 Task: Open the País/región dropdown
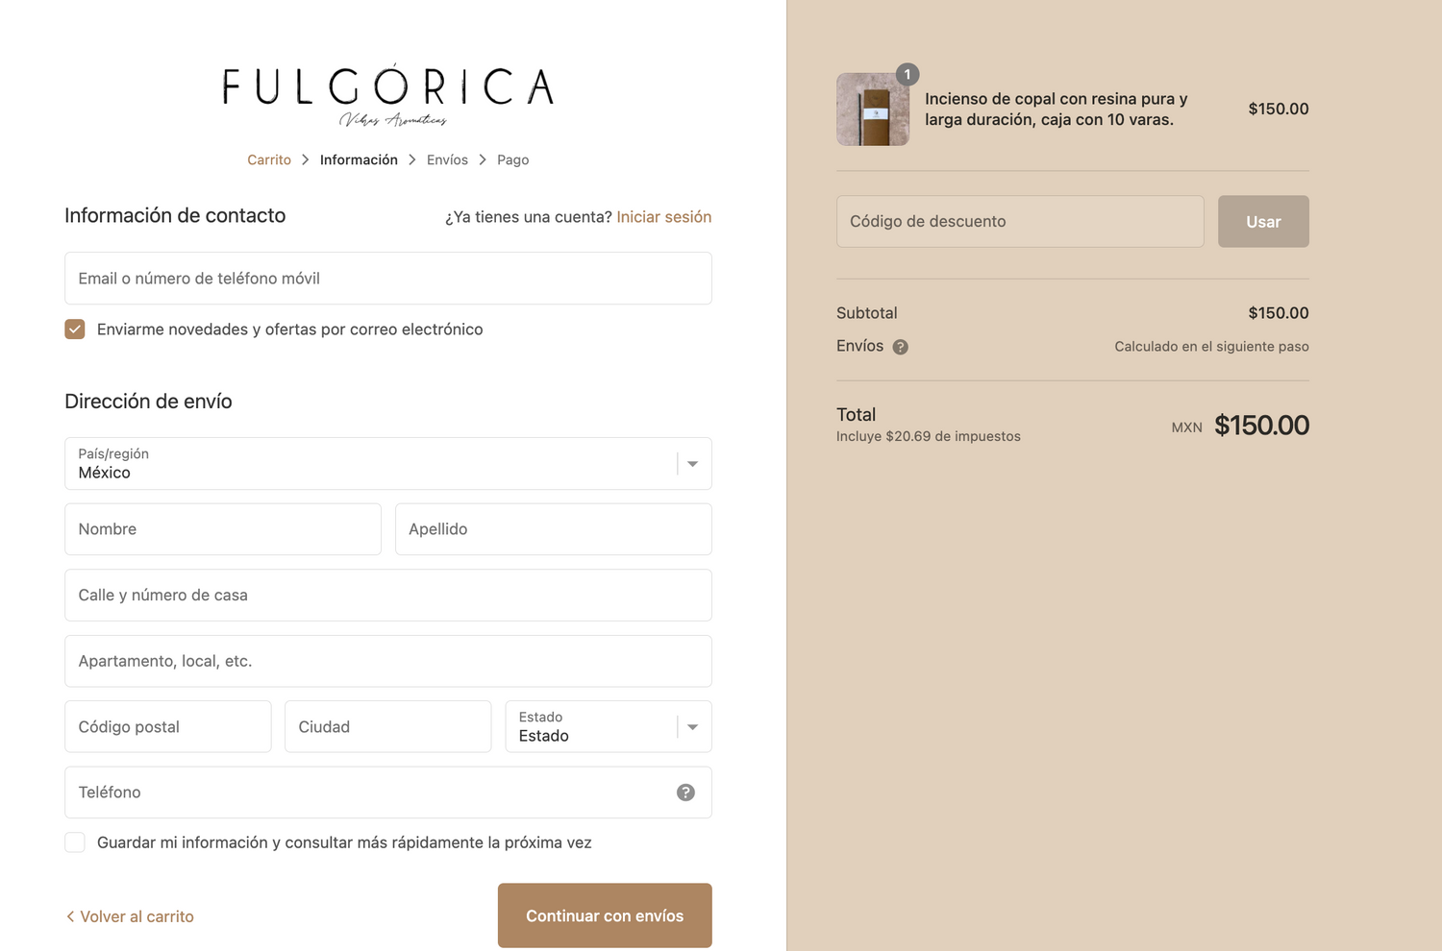pyautogui.click(x=387, y=464)
